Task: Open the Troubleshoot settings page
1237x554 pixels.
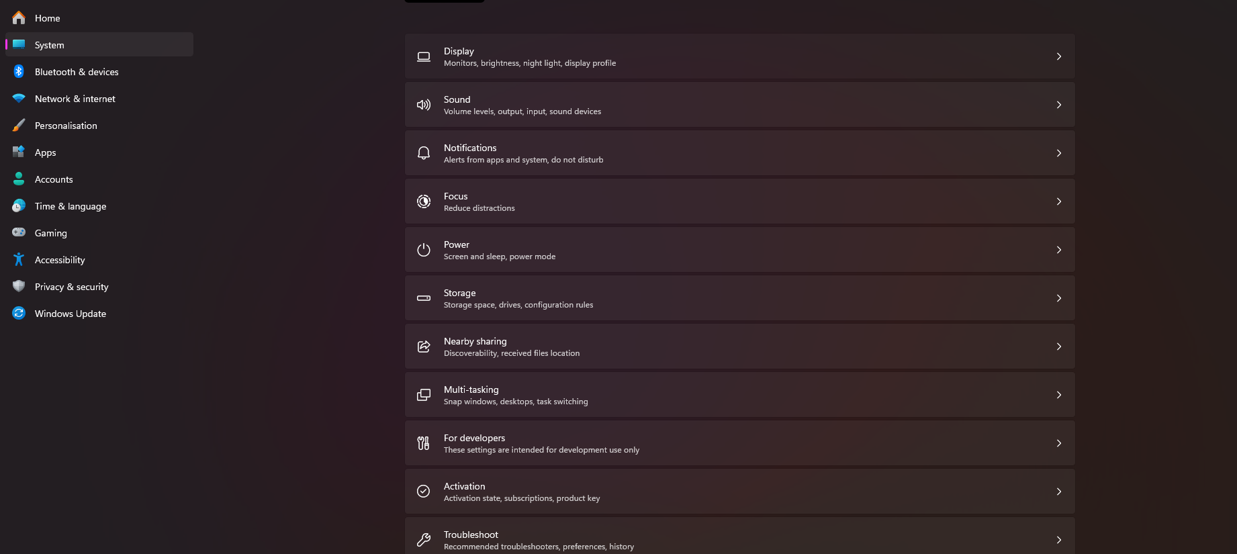Action: point(739,539)
